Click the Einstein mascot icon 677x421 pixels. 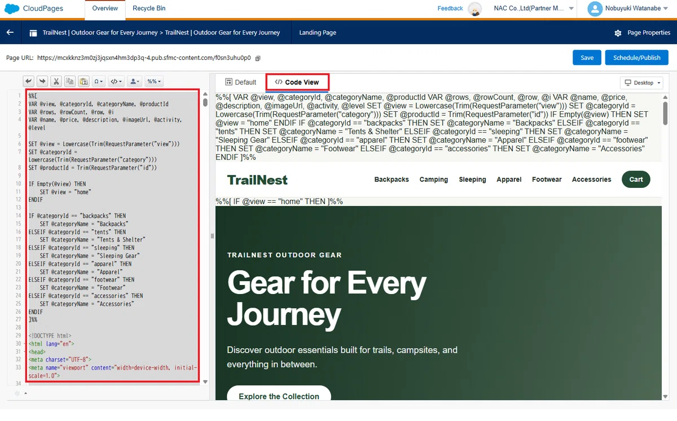pyautogui.click(x=476, y=8)
